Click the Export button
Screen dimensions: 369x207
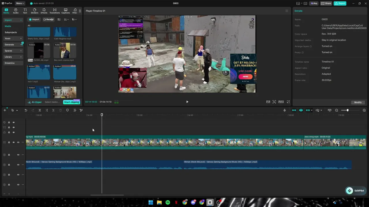tap(340, 3)
